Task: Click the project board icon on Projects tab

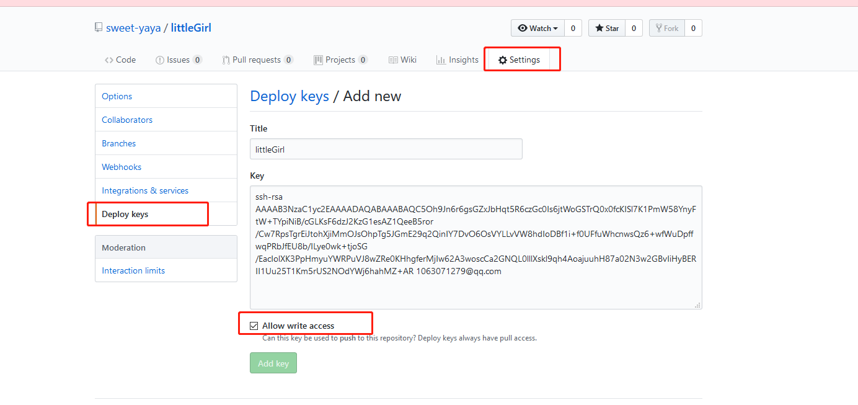Action: click(318, 60)
